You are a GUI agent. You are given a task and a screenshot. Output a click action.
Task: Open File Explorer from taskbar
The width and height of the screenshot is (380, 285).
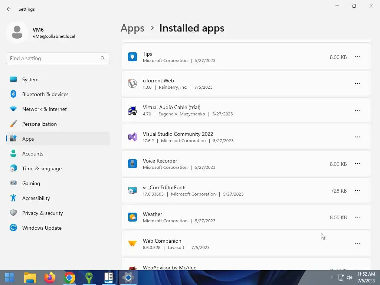[x=30, y=278]
